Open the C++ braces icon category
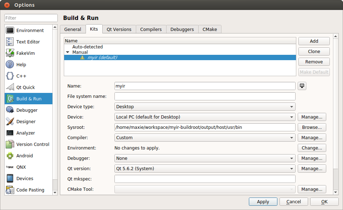 [x=10, y=76]
